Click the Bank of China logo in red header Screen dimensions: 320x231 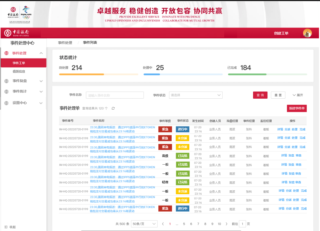tap(17, 33)
